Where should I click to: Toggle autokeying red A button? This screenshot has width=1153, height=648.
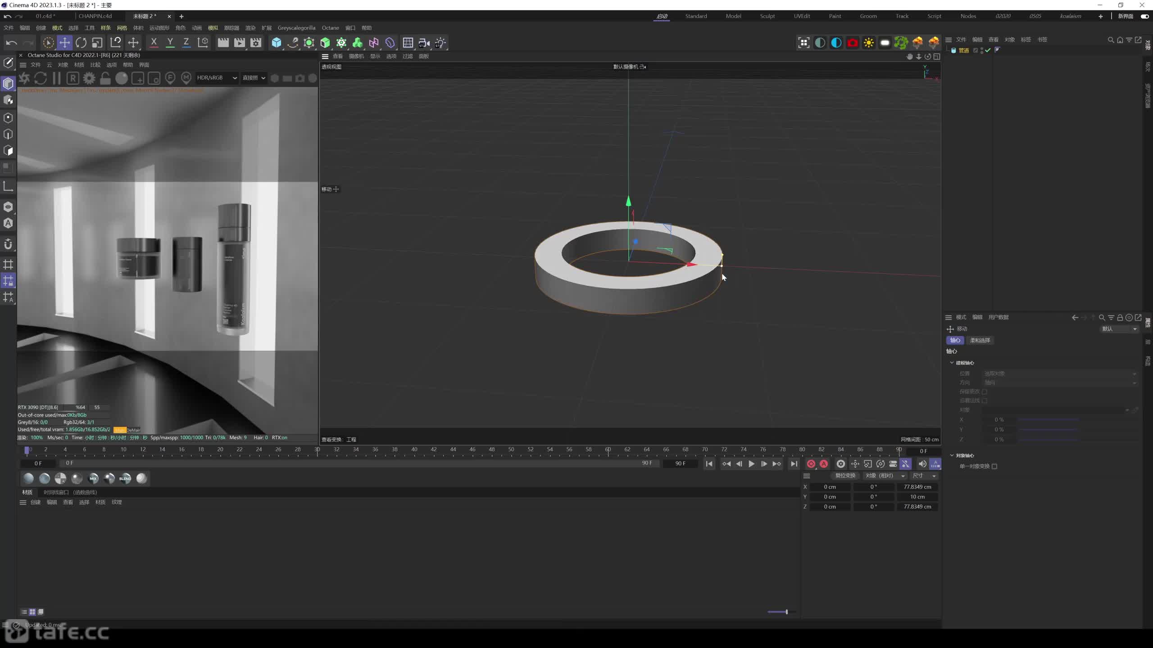tap(824, 464)
